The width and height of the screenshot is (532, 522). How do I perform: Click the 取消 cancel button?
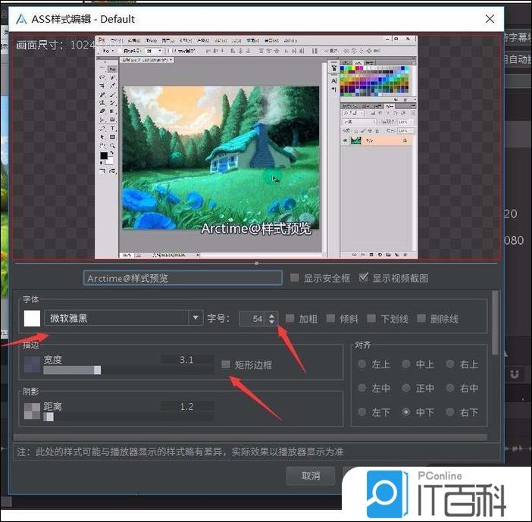pyautogui.click(x=311, y=476)
